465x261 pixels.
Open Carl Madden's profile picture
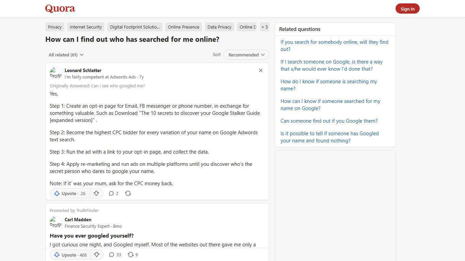click(55, 222)
